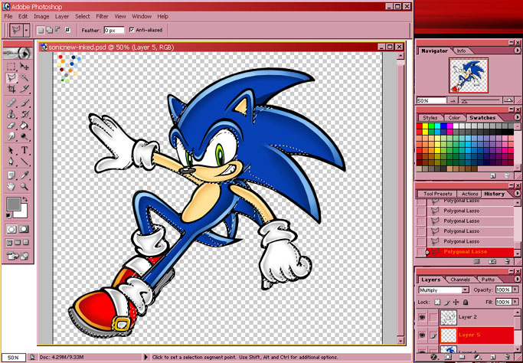Switch to the Info tab
The image size is (523, 363).
[461, 51]
